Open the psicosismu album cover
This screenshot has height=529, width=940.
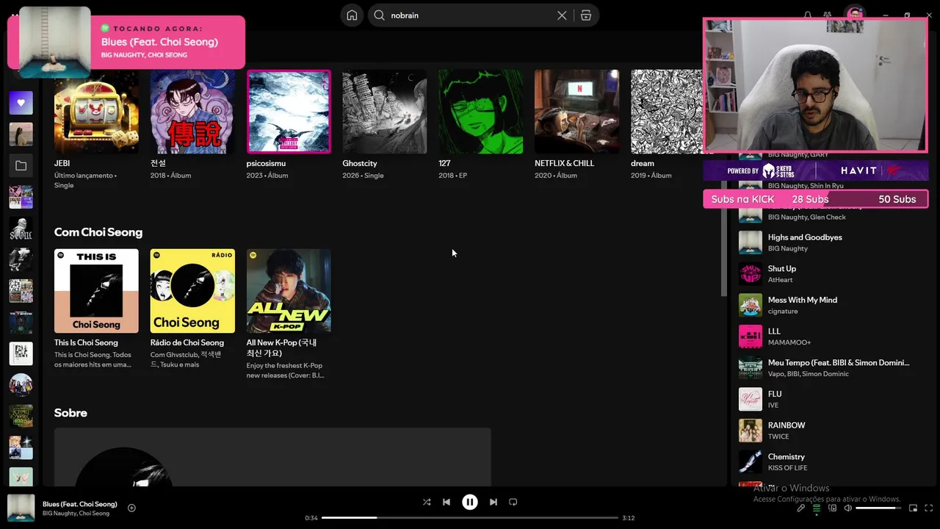point(289,112)
